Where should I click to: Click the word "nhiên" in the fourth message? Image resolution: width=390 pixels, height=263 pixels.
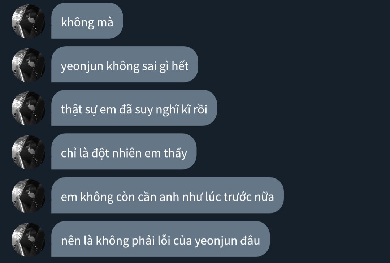coord(127,153)
